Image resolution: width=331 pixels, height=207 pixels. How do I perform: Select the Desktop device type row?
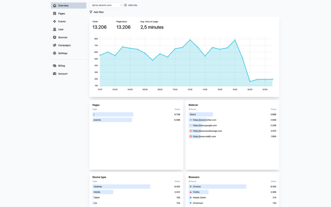pyautogui.click(x=136, y=187)
